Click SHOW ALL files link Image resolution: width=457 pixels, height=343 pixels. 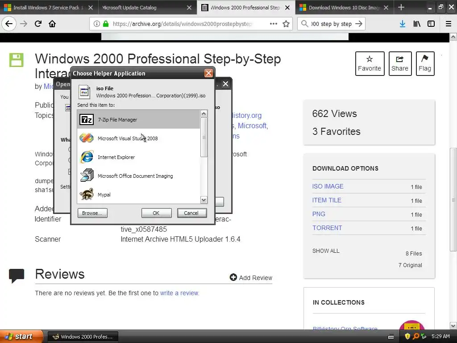point(326,251)
